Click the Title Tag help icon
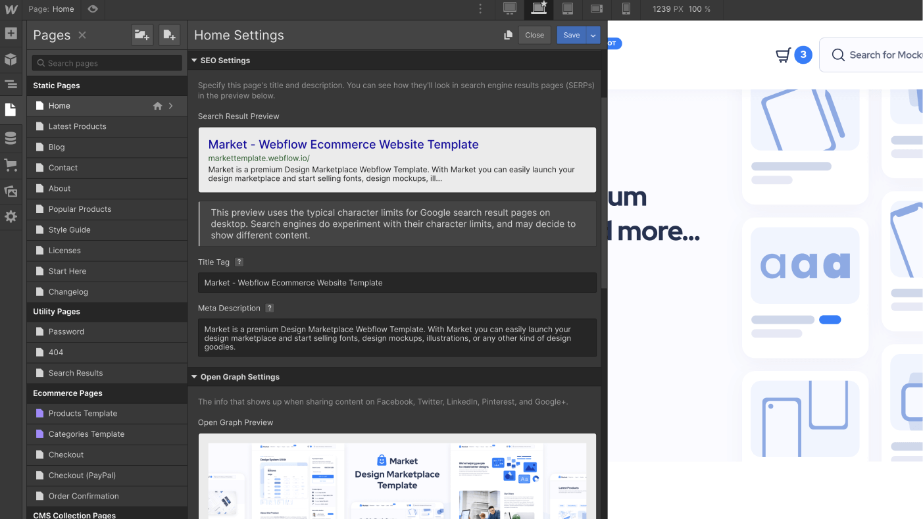The height and width of the screenshot is (519, 923). pos(239,262)
